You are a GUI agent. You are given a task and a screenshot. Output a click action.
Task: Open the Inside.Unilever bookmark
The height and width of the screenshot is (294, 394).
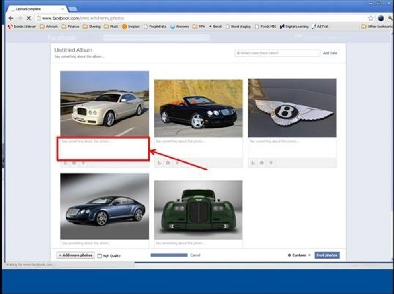point(22,27)
